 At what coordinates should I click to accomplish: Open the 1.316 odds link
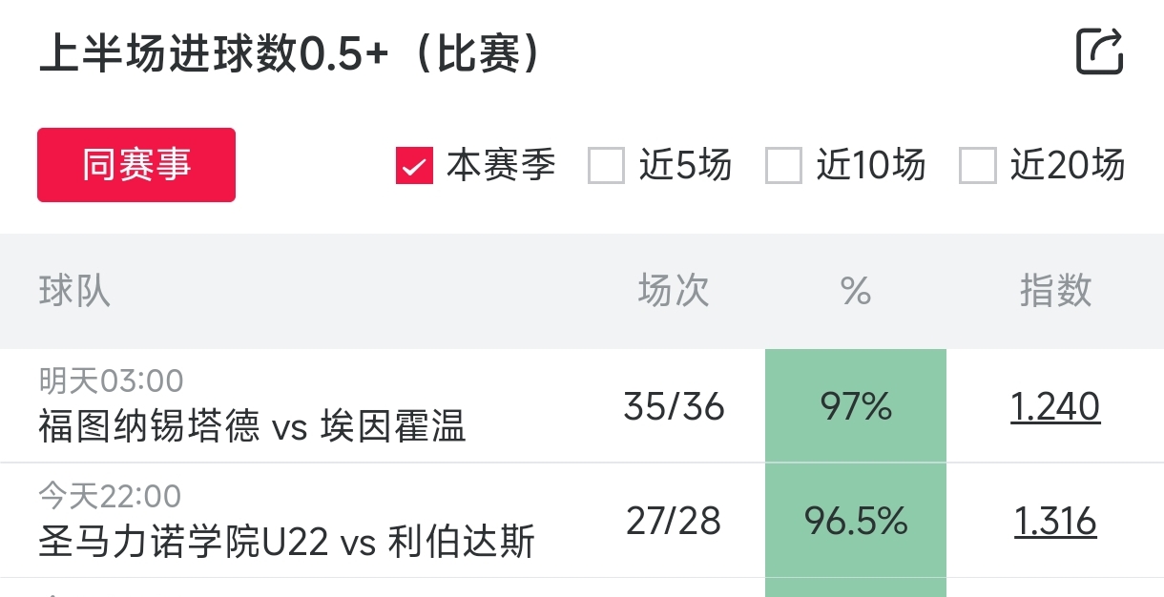1055,522
